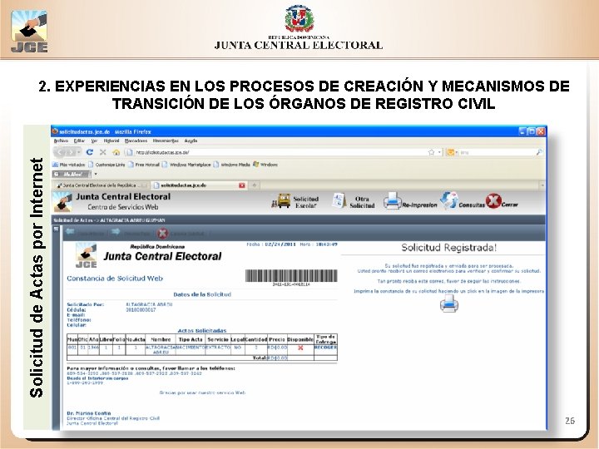Click the Firefox back arrow button
This screenshot has height=449, width=599.
click(x=60, y=152)
